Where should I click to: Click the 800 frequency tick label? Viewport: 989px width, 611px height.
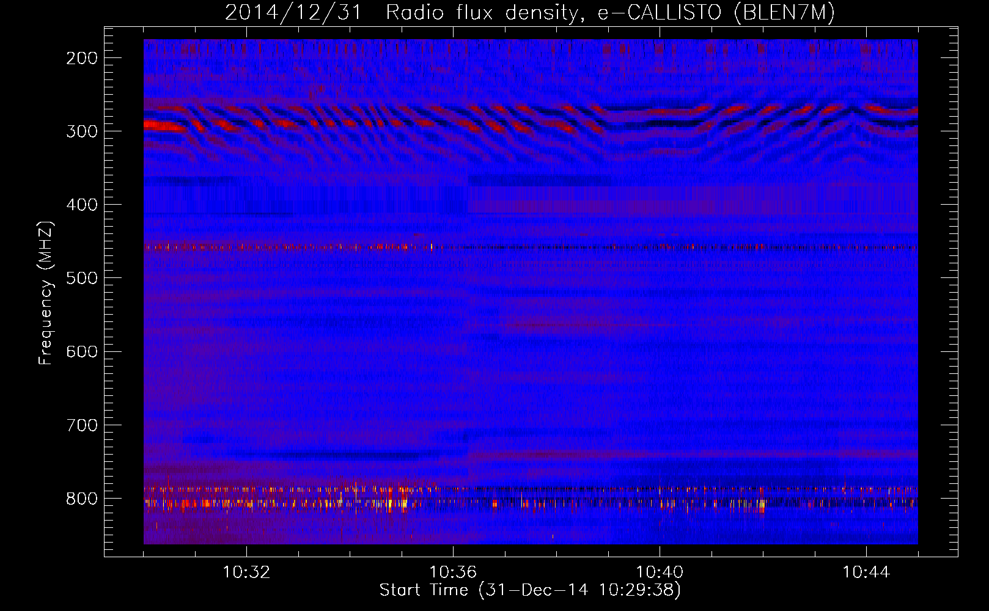[82, 498]
